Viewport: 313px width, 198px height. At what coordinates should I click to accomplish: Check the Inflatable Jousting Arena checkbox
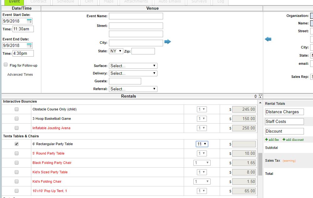(17, 128)
